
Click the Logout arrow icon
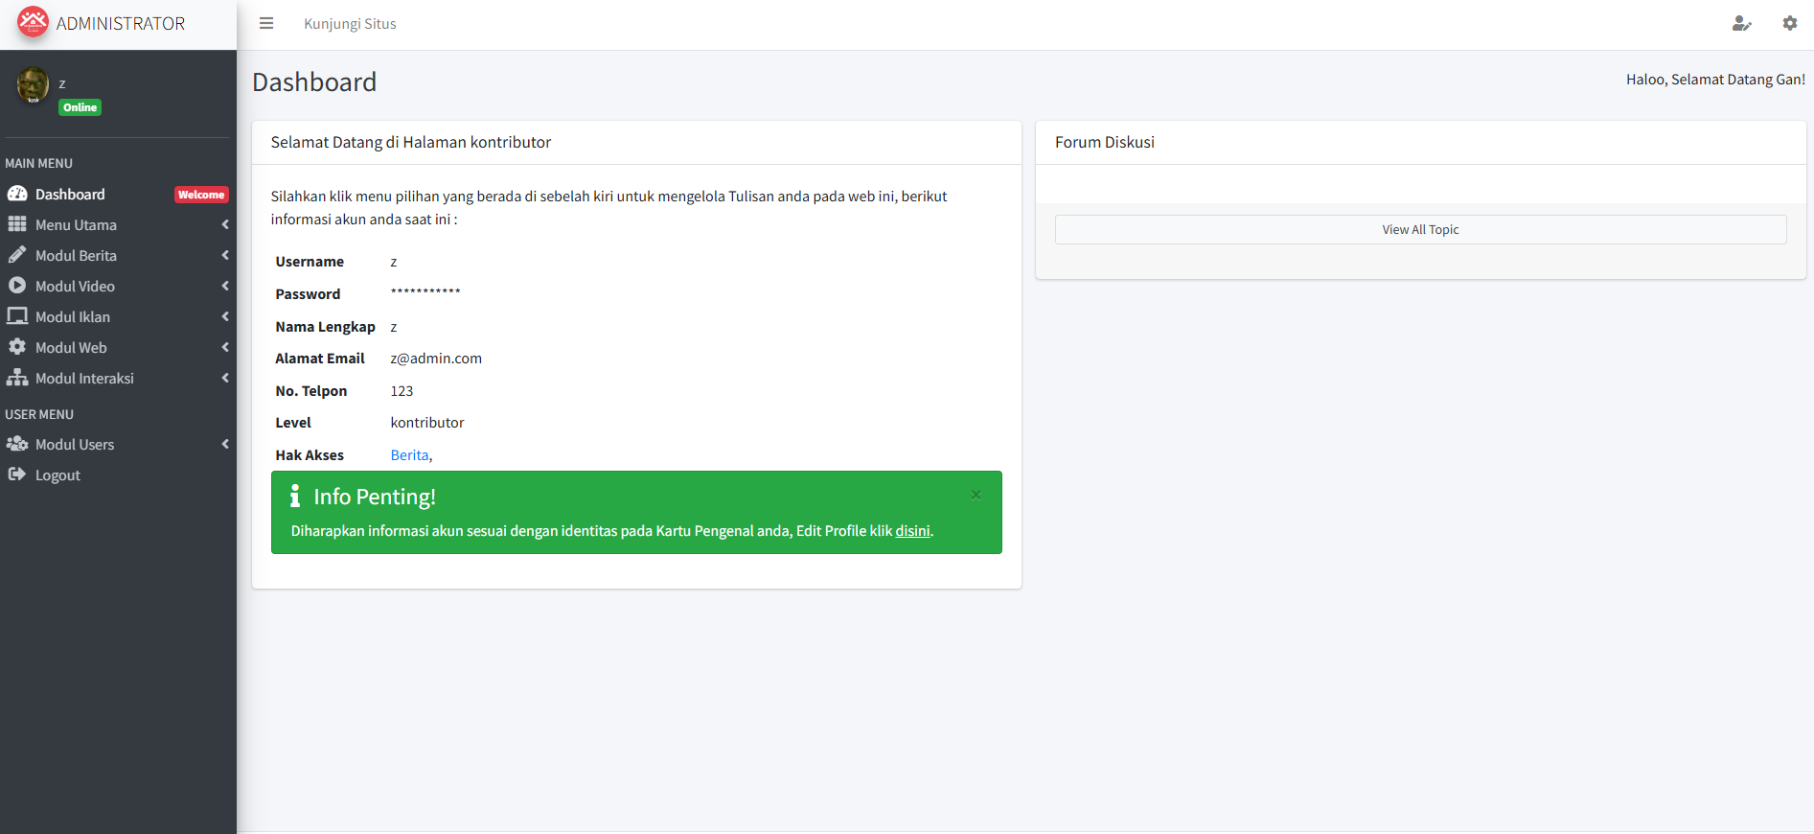pos(17,475)
